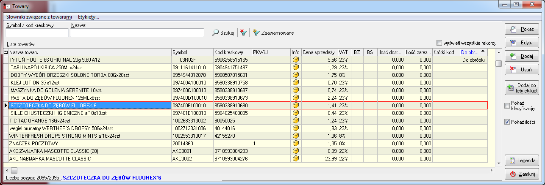The image size is (545, 185).
Task: Click the horizontal scrollbar thumb of the list
Action: coord(14,170)
